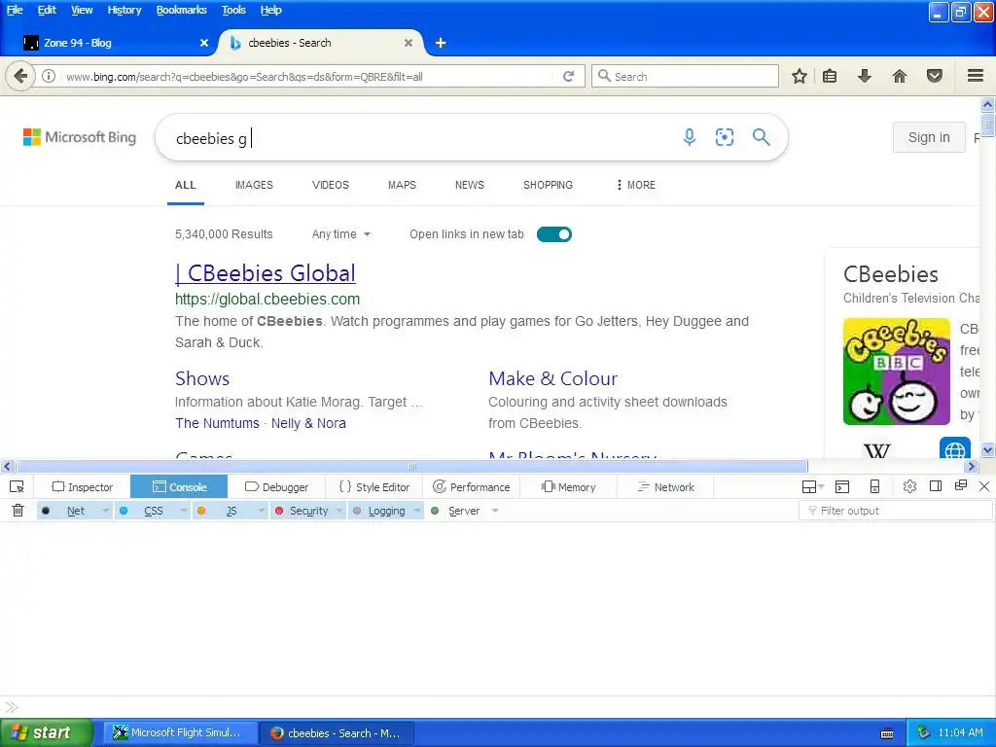Open a new browser tab with plus
The height and width of the screenshot is (747, 996).
[x=441, y=43]
